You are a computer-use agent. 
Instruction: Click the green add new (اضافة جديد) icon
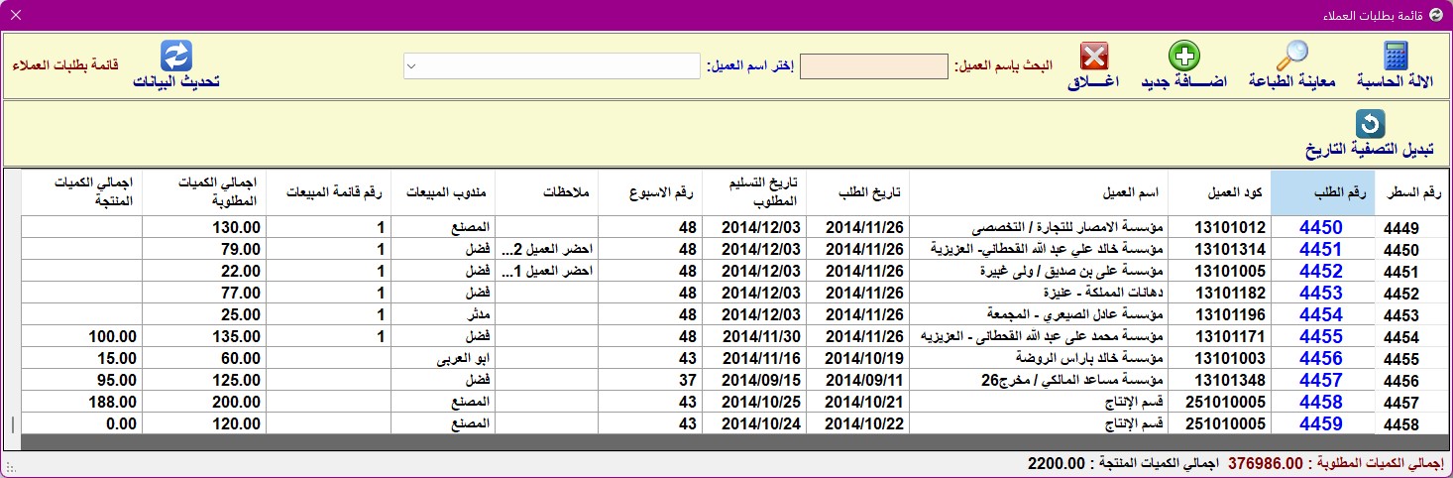pyautogui.click(x=1183, y=56)
